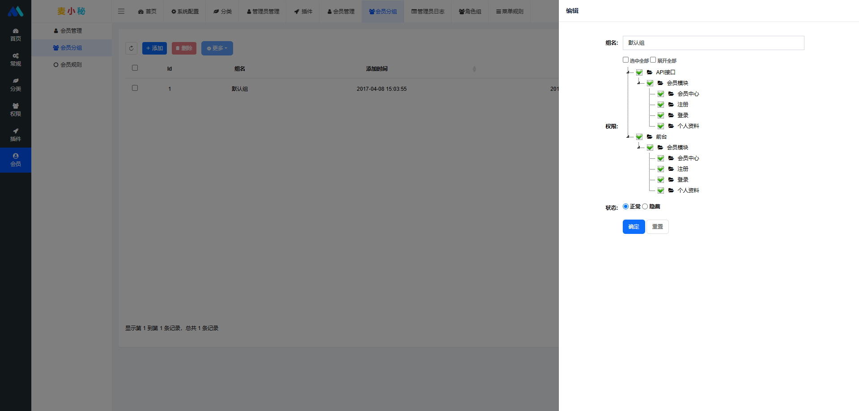
Task: Switch to the 会员管理 top tab
Action: [x=341, y=12]
